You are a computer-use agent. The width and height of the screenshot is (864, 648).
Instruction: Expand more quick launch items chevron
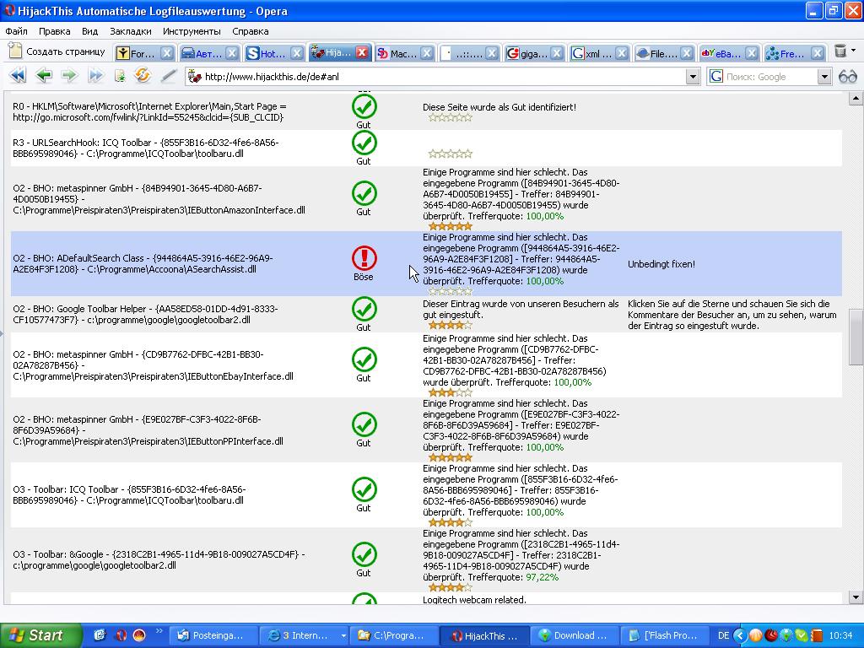159,631
